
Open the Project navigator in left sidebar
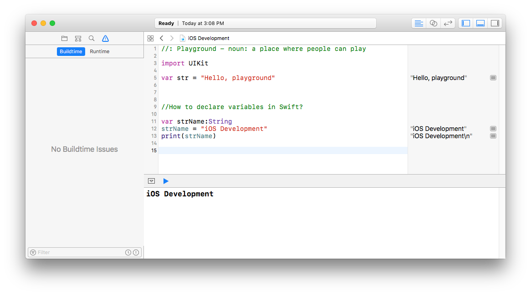(64, 38)
